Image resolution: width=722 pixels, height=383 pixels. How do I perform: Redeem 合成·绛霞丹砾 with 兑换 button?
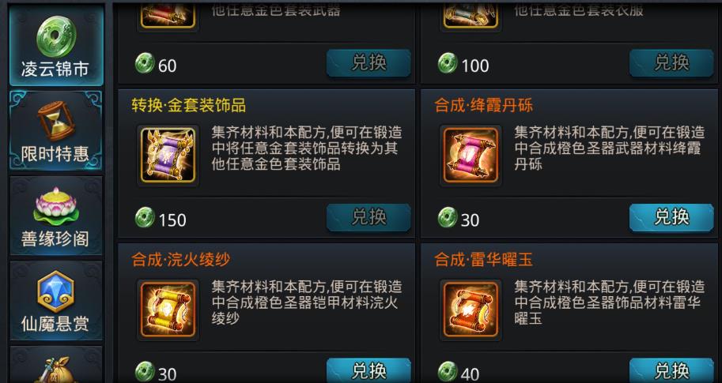pyautogui.click(x=671, y=217)
